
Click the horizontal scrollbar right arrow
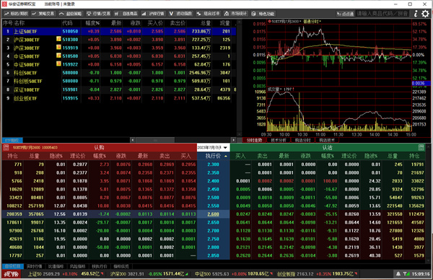click(x=234, y=140)
